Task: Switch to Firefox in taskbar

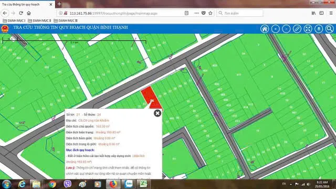Action: (113, 184)
